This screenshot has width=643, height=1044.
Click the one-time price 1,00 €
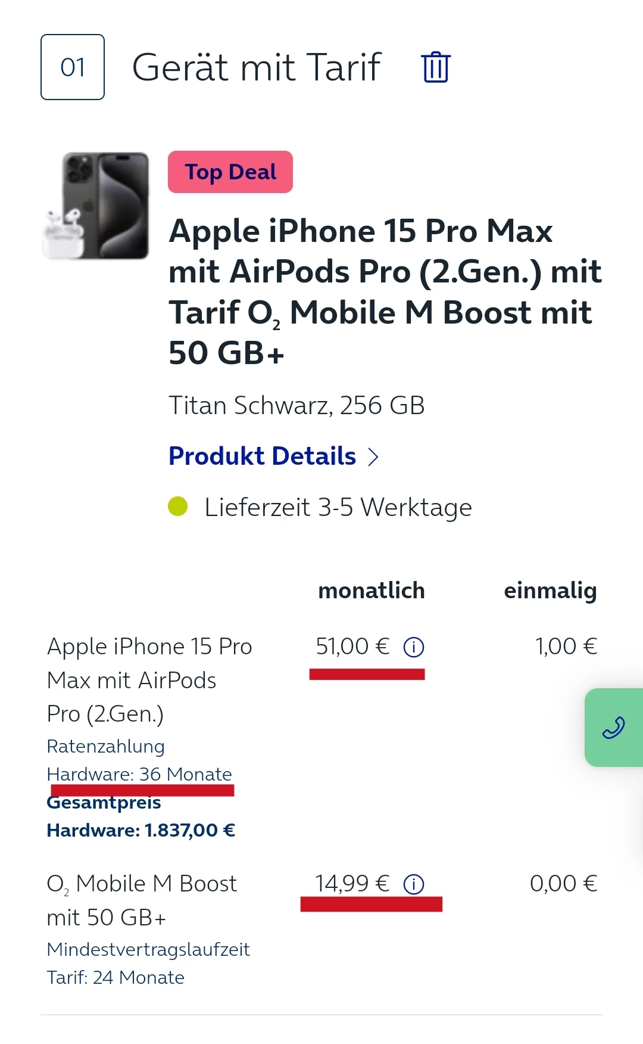click(566, 647)
